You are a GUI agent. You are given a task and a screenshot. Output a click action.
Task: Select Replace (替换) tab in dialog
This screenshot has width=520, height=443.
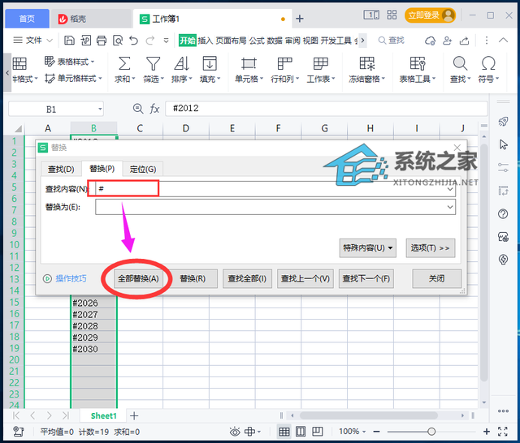coord(102,169)
